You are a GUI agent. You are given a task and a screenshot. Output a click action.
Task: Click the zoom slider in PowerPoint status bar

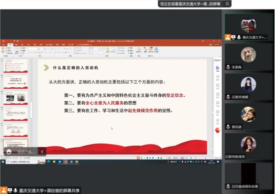tap(206, 158)
